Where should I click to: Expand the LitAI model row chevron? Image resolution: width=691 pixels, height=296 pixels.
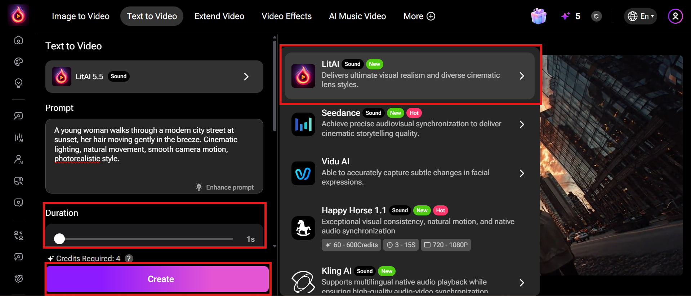(521, 76)
